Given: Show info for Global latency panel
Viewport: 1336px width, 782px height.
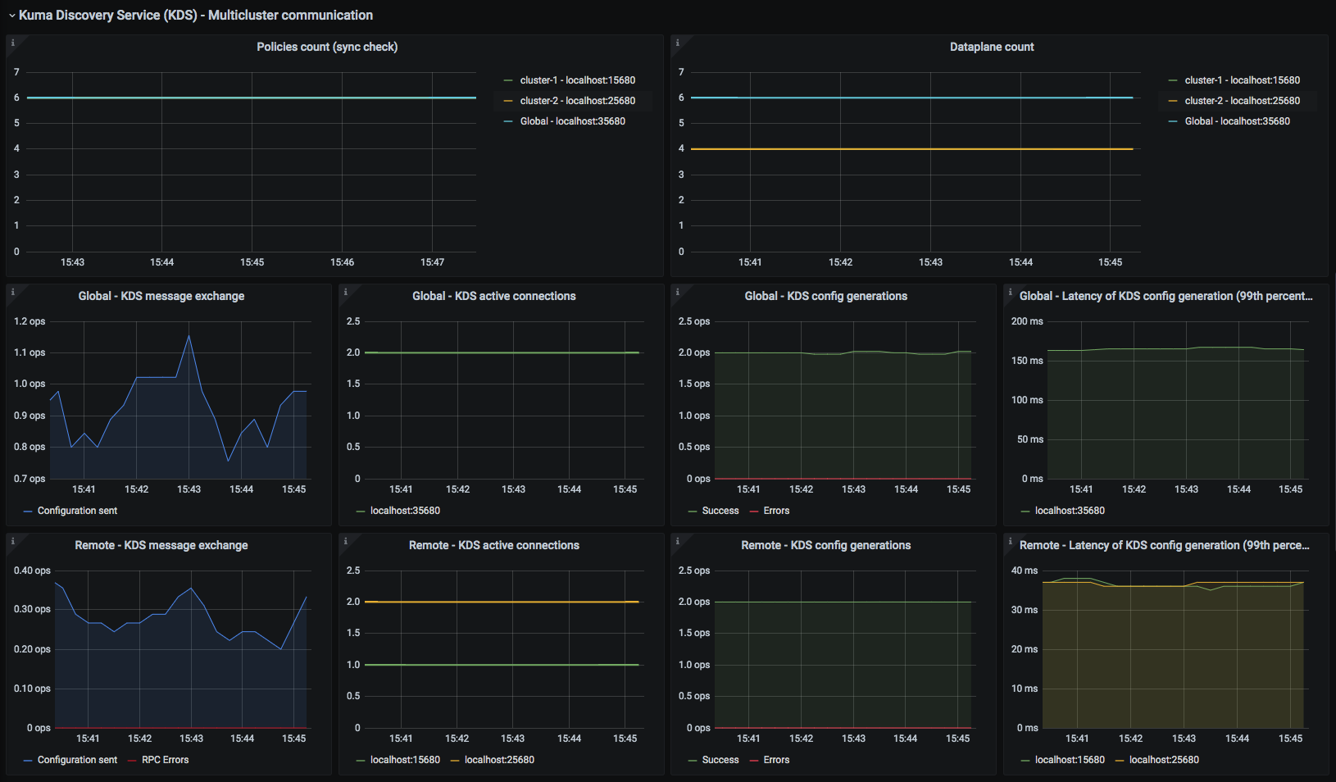Looking at the screenshot, I should (x=1010, y=292).
